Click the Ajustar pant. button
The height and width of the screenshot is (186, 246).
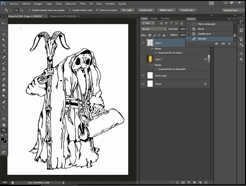coord(146,10)
